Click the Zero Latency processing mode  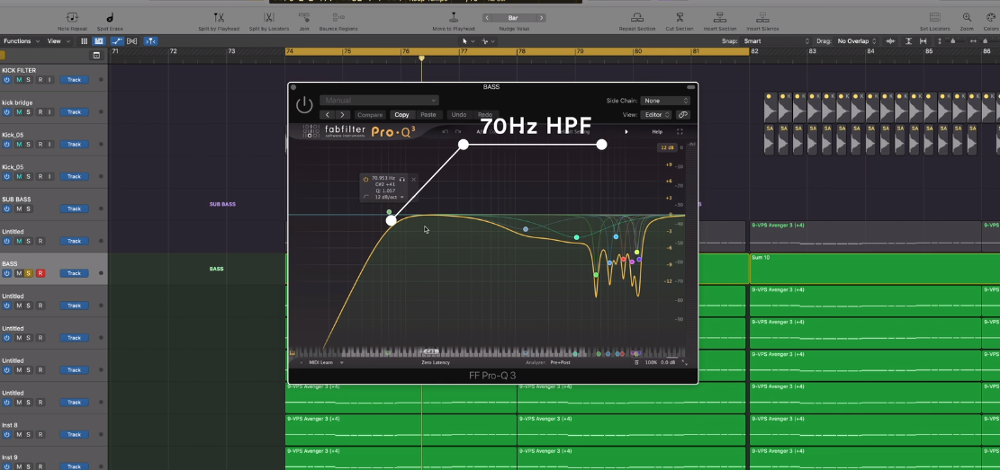tap(436, 362)
